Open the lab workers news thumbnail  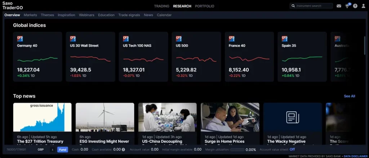pyautogui.click(x=167, y=117)
